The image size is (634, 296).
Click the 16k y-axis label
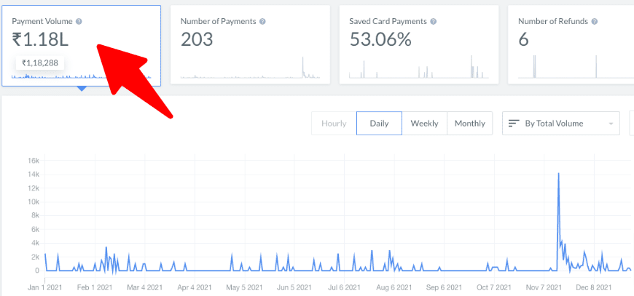(33, 161)
